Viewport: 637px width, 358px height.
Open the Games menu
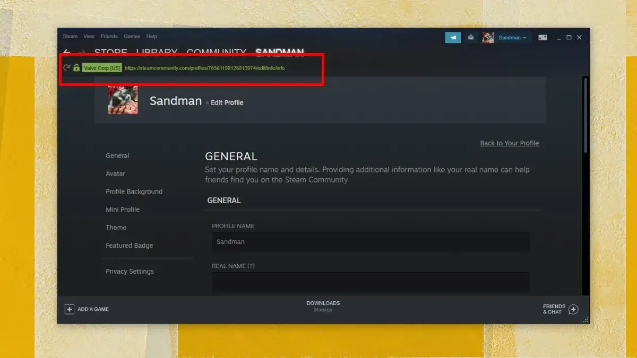pyautogui.click(x=132, y=36)
